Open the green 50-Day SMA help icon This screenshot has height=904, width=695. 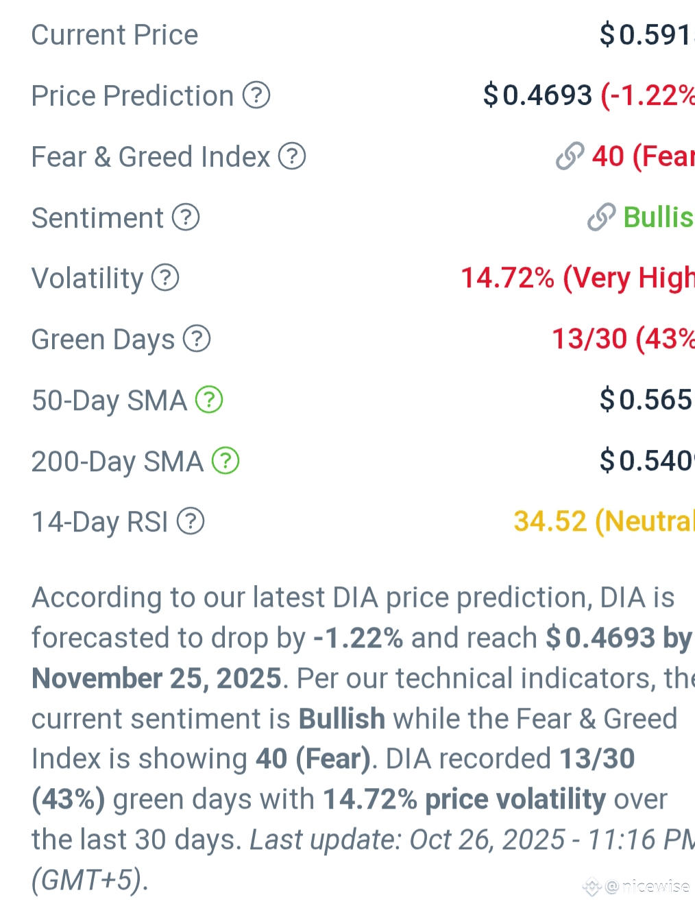click(x=209, y=400)
